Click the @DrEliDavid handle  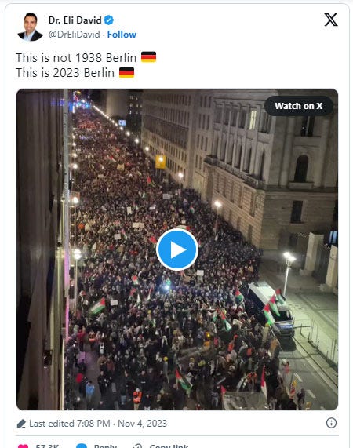click(x=75, y=35)
